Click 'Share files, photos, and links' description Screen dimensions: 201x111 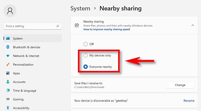pos(118,26)
